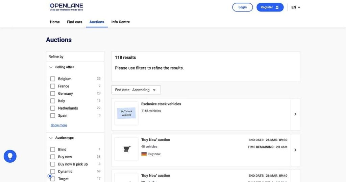Go to the Find cars tab
The height and width of the screenshot is (182, 346).
tap(74, 22)
